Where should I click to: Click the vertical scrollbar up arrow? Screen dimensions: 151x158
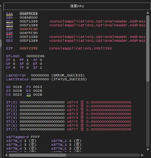148,13
